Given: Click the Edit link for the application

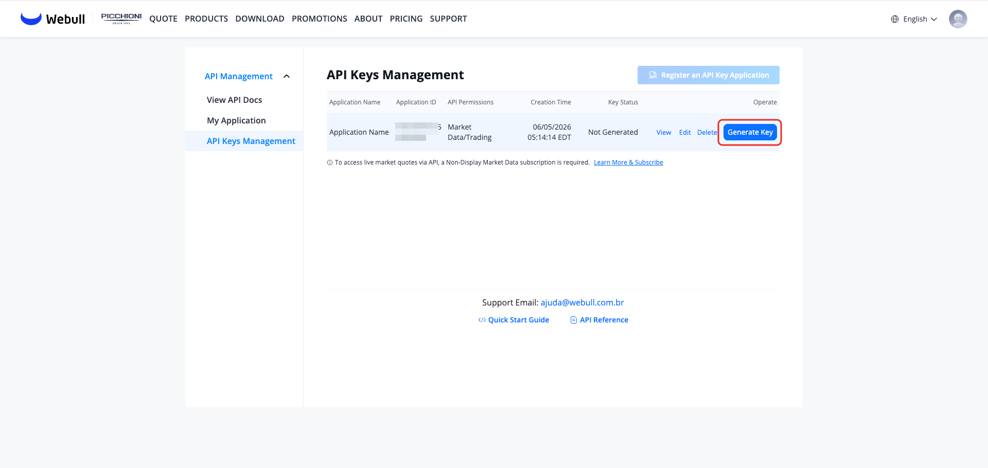Looking at the screenshot, I should pyautogui.click(x=685, y=132).
